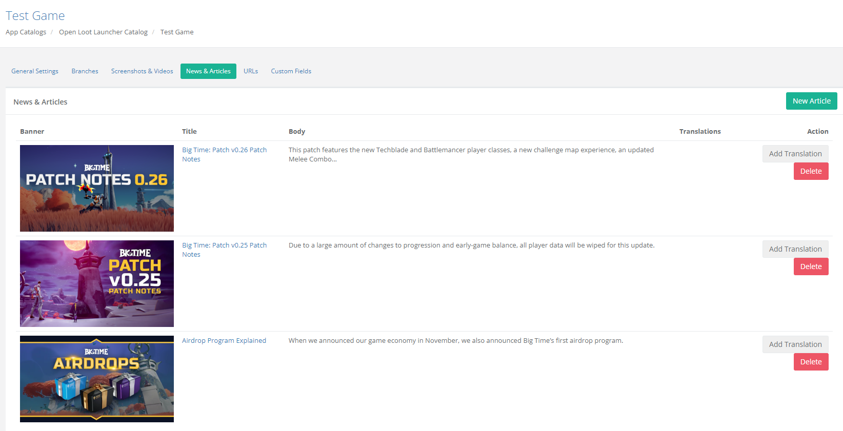Screen dimensions: 843x431
Task: Open the Airdrop Program Explained article link
Action: click(x=224, y=341)
